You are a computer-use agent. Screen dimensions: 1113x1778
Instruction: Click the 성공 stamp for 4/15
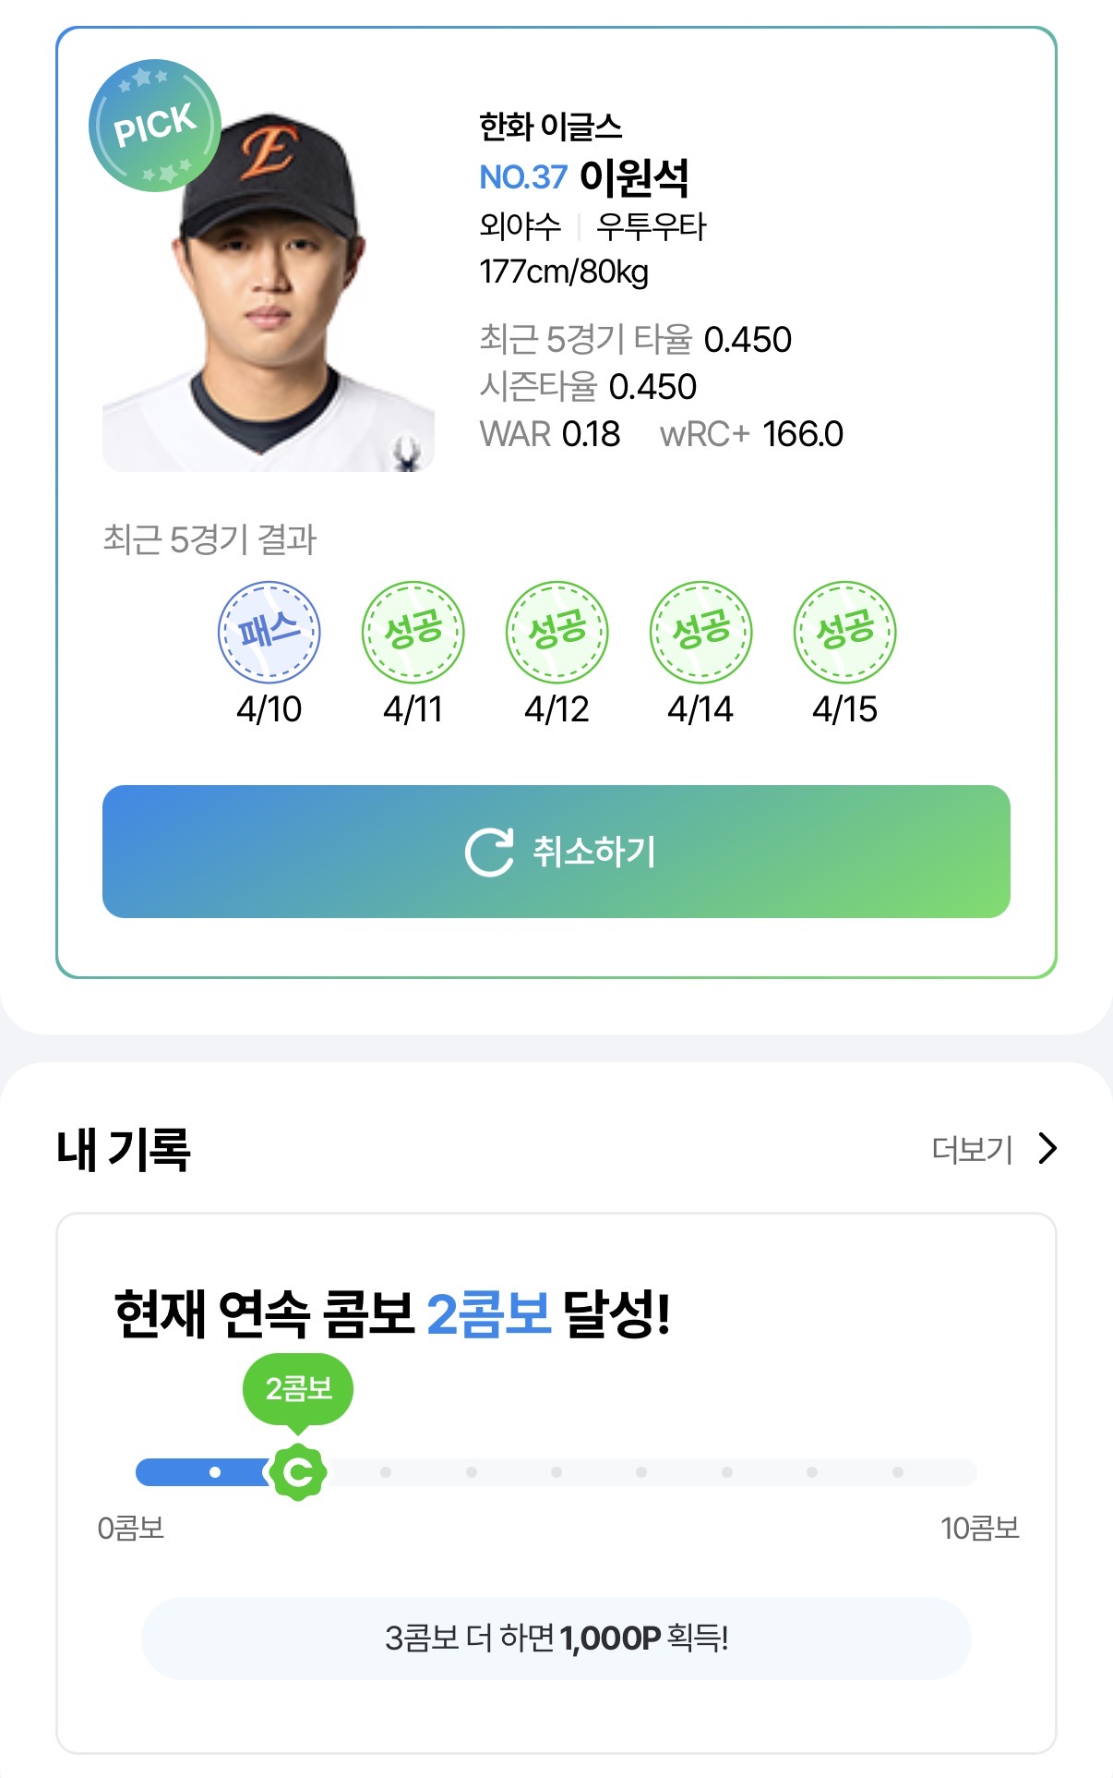[844, 632]
